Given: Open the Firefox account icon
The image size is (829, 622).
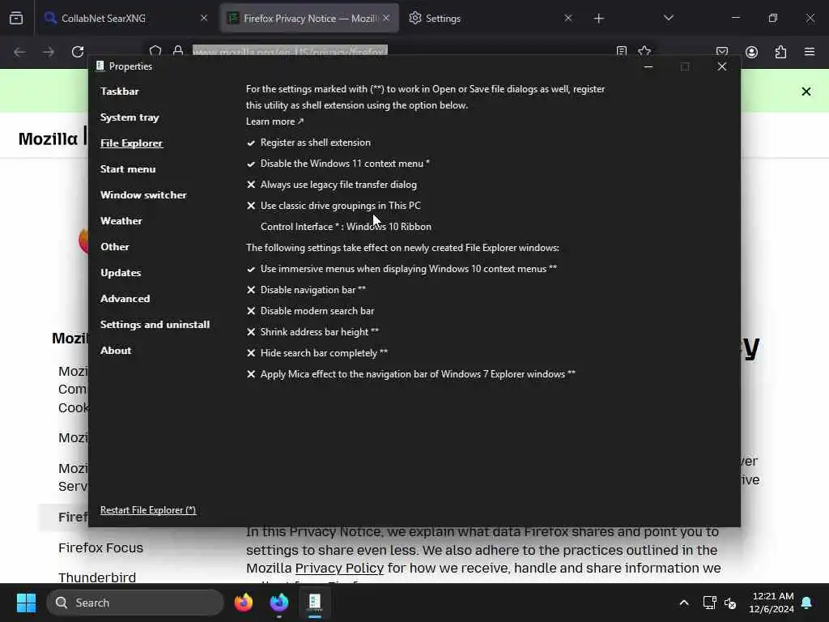Looking at the screenshot, I should coord(751,52).
